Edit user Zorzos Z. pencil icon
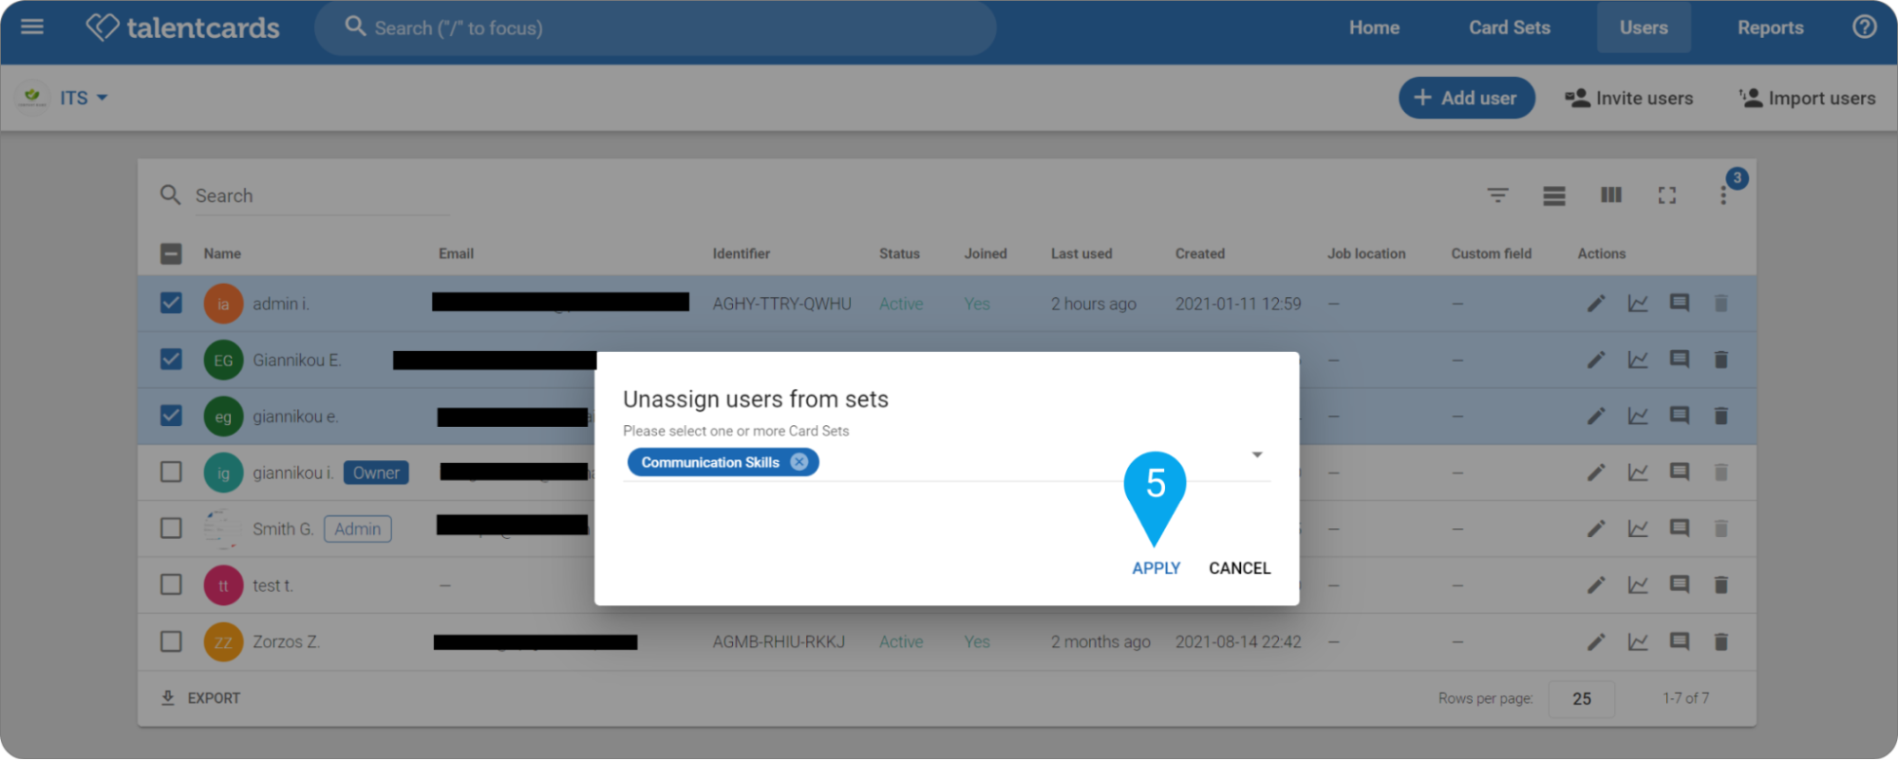 [1596, 642]
